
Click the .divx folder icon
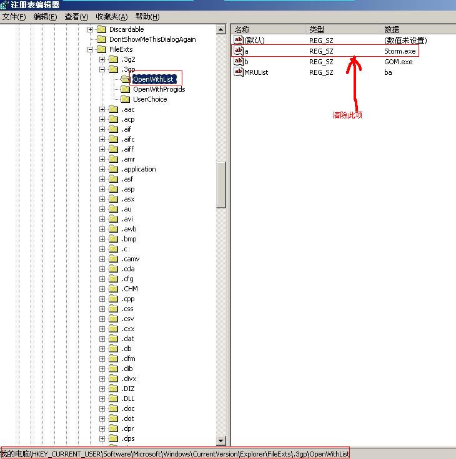click(114, 379)
